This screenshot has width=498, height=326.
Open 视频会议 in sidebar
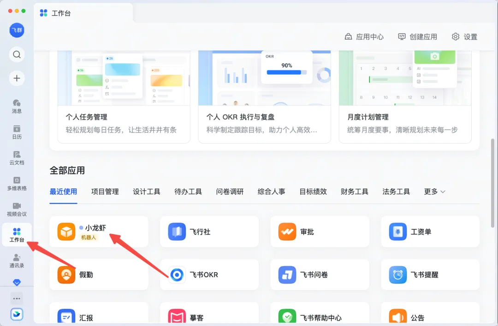(x=17, y=209)
